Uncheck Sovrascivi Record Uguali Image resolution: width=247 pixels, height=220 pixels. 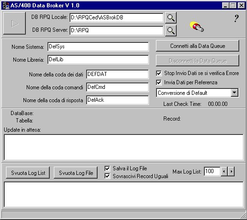(x=107, y=176)
